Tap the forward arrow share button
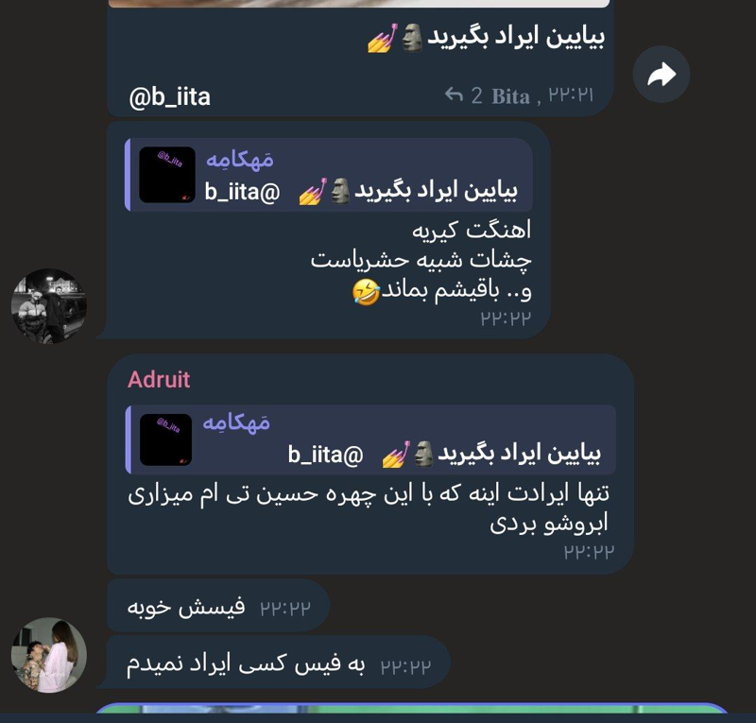 click(x=661, y=75)
